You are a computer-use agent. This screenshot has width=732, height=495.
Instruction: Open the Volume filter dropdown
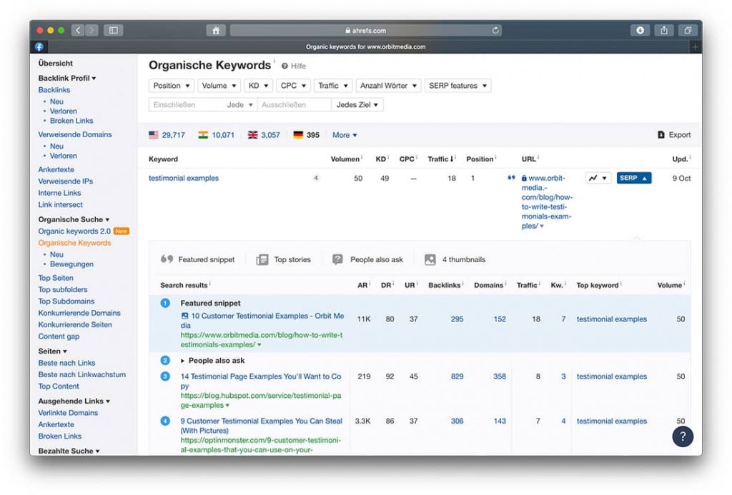(x=219, y=86)
